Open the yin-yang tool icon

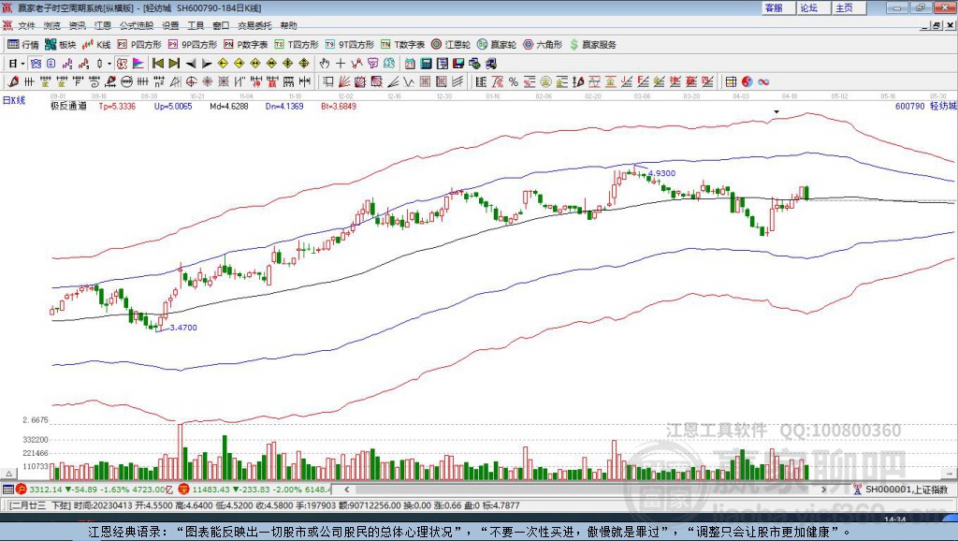point(748,82)
